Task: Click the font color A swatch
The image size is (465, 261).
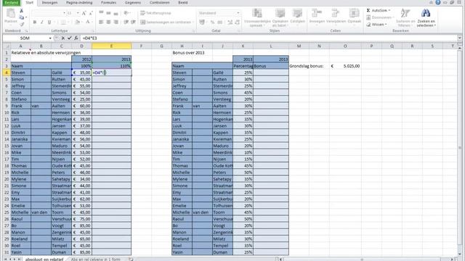Action: coord(88,22)
